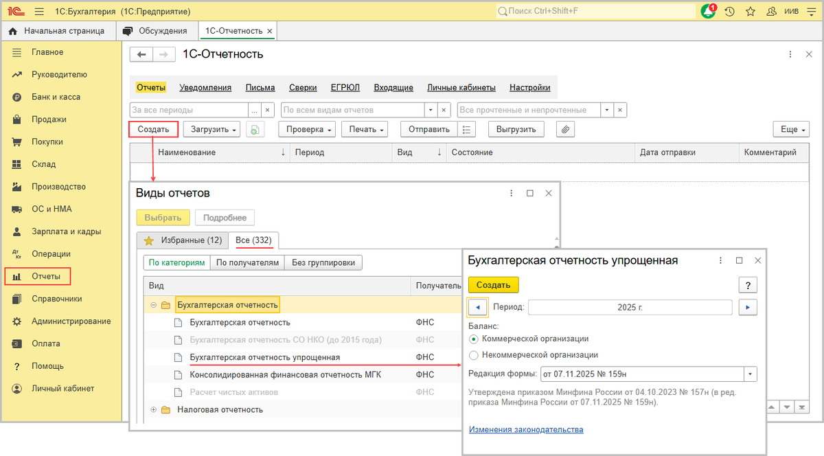Click the list icon next to Отправить
This screenshot has width=824, height=456.
(466, 129)
